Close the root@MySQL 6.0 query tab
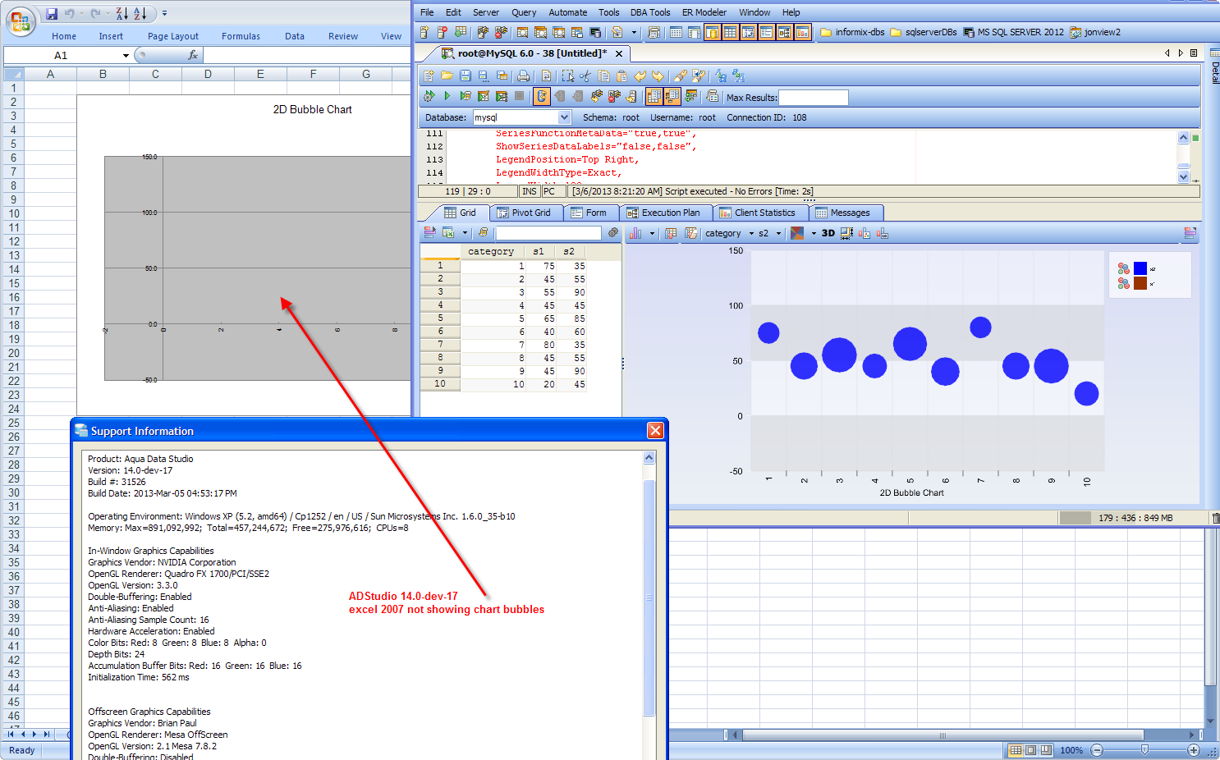1220x760 pixels. (619, 53)
